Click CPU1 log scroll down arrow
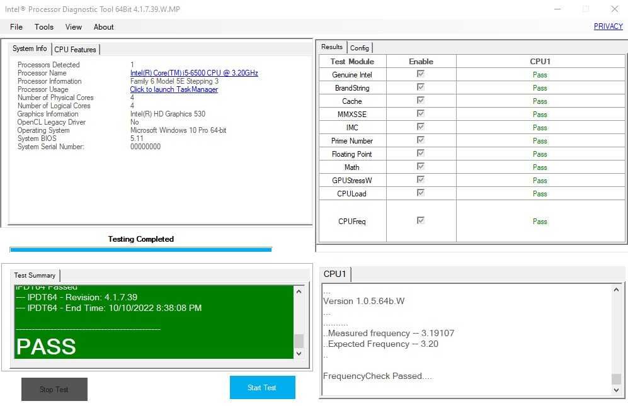Image resolution: width=628 pixels, height=406 pixels. 617,390
